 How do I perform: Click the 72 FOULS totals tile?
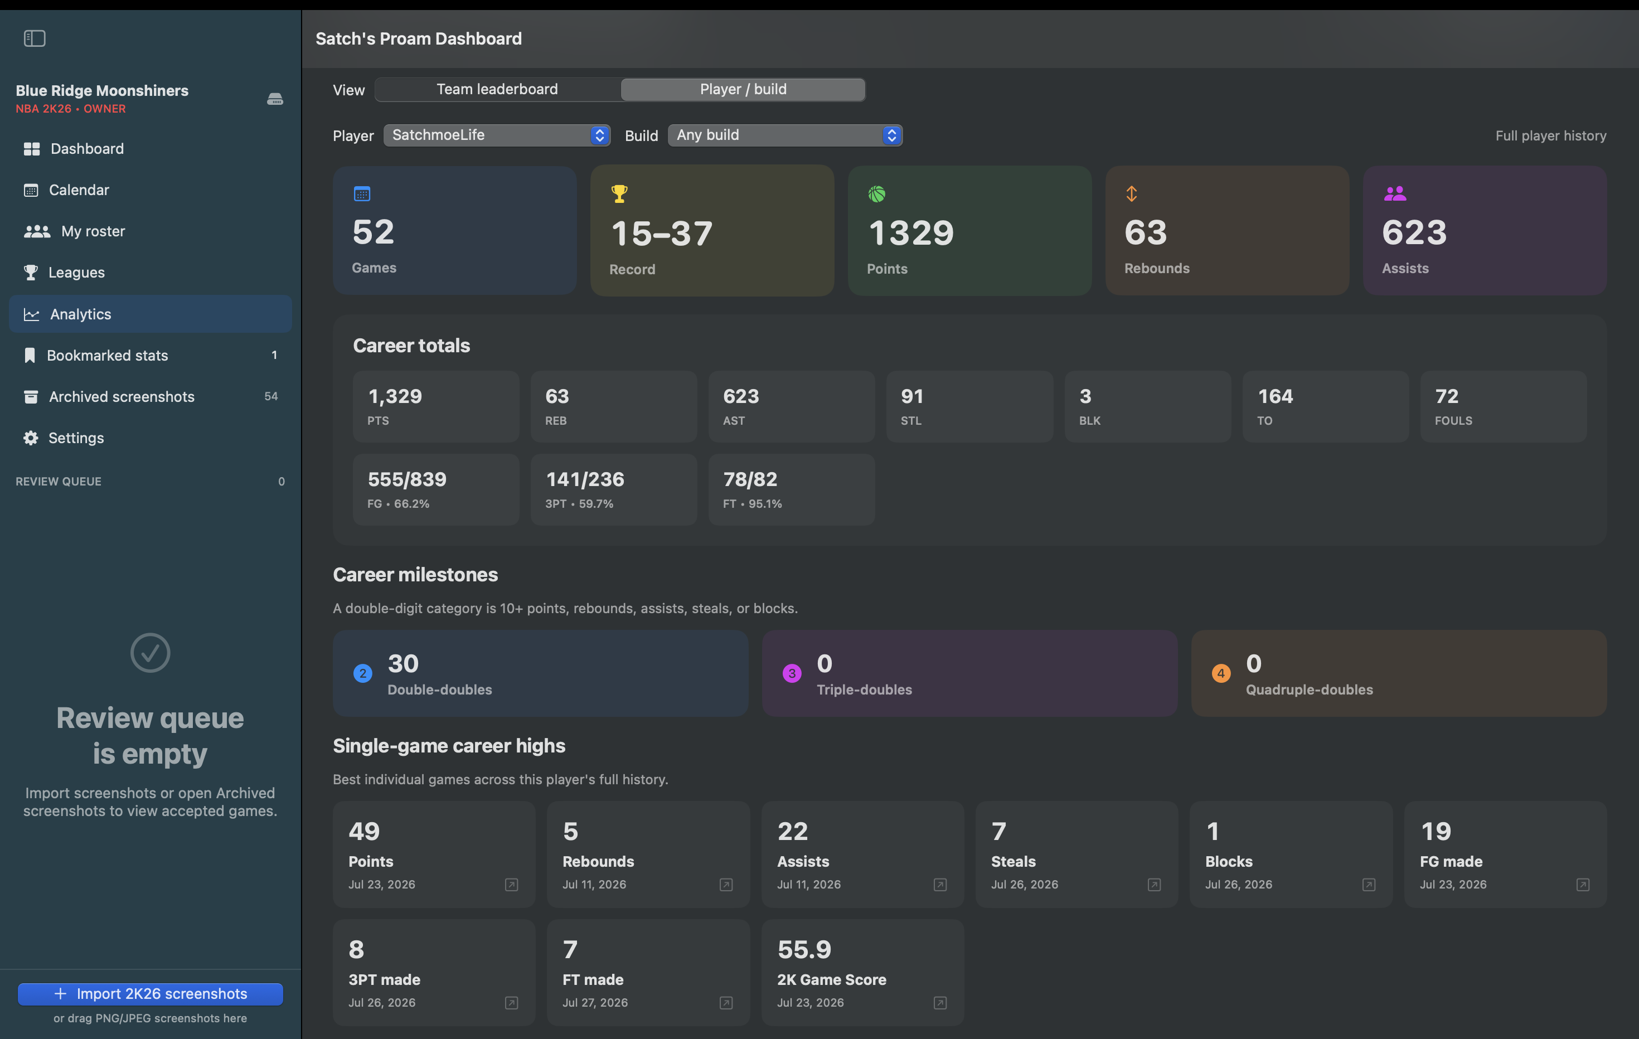click(1504, 407)
